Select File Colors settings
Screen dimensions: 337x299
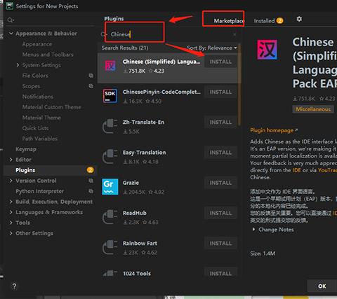coord(35,76)
